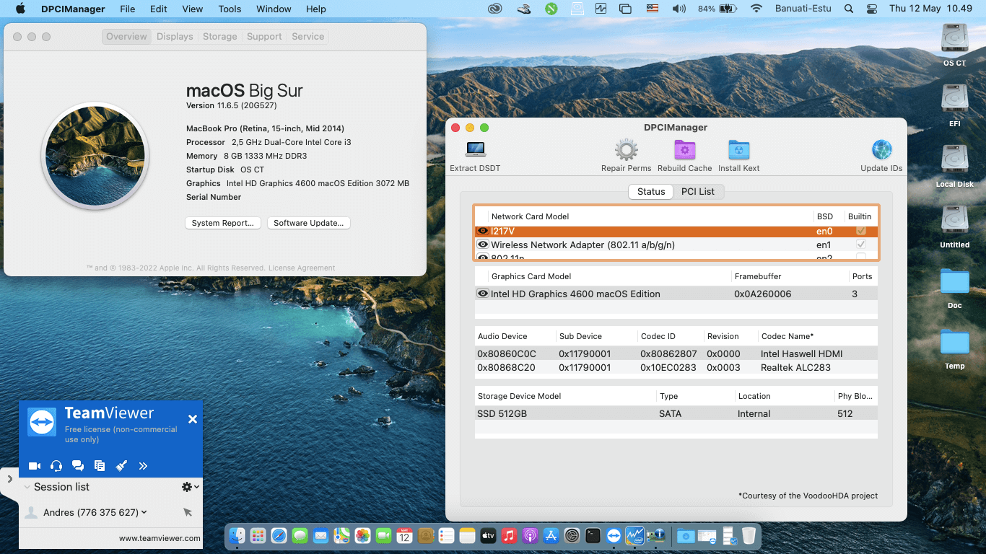Start a video call in TeamViewer
This screenshot has width=986, height=554.
34,466
